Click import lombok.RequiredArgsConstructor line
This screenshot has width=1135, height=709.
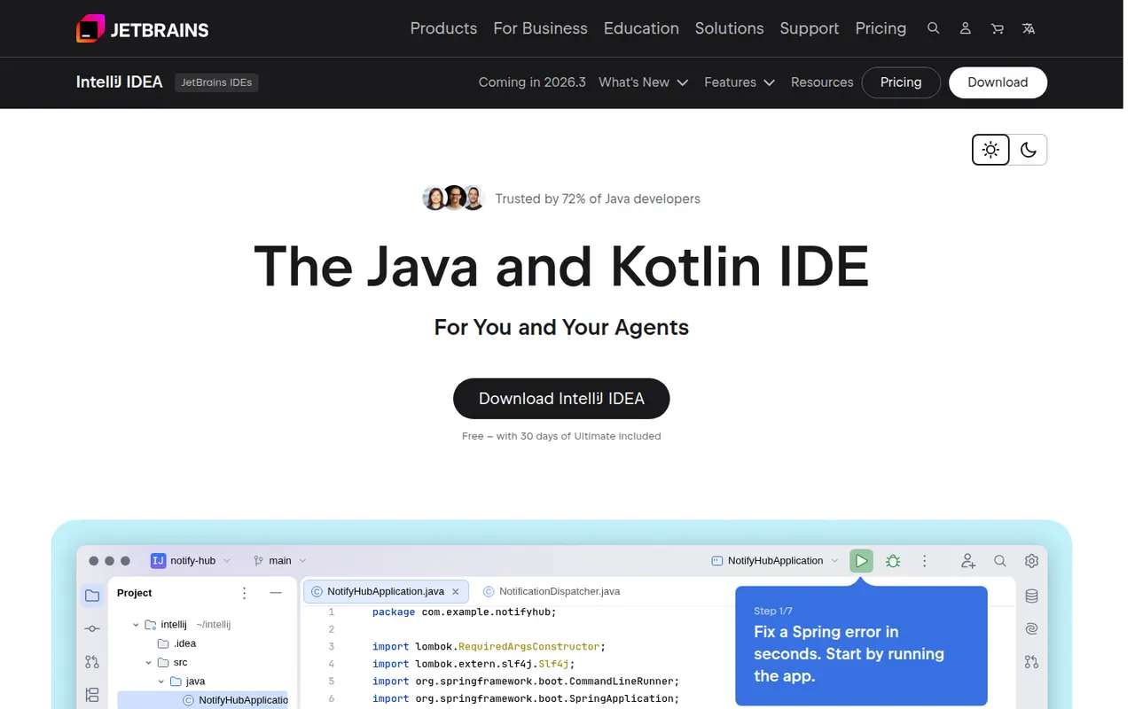(489, 647)
